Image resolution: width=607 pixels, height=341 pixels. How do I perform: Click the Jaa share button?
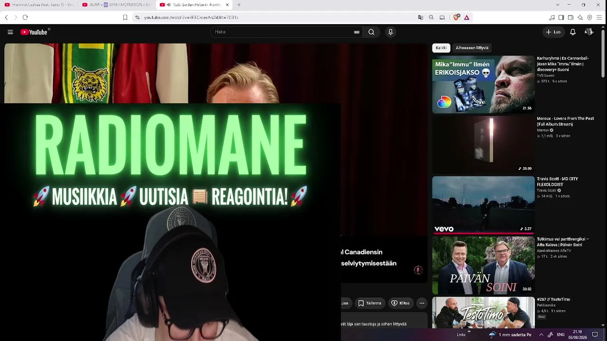tap(345, 303)
